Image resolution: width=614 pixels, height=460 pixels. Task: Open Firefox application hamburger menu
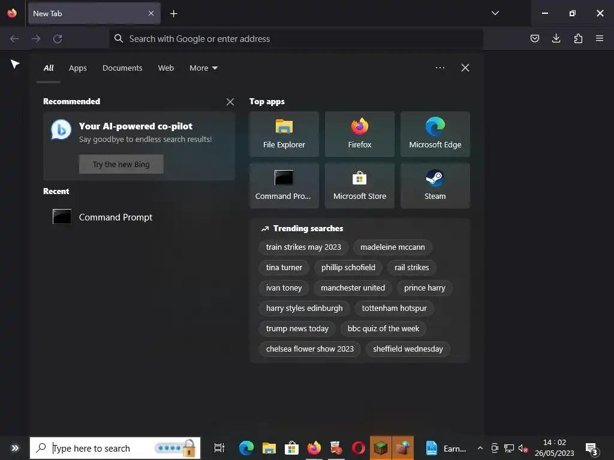(600, 38)
